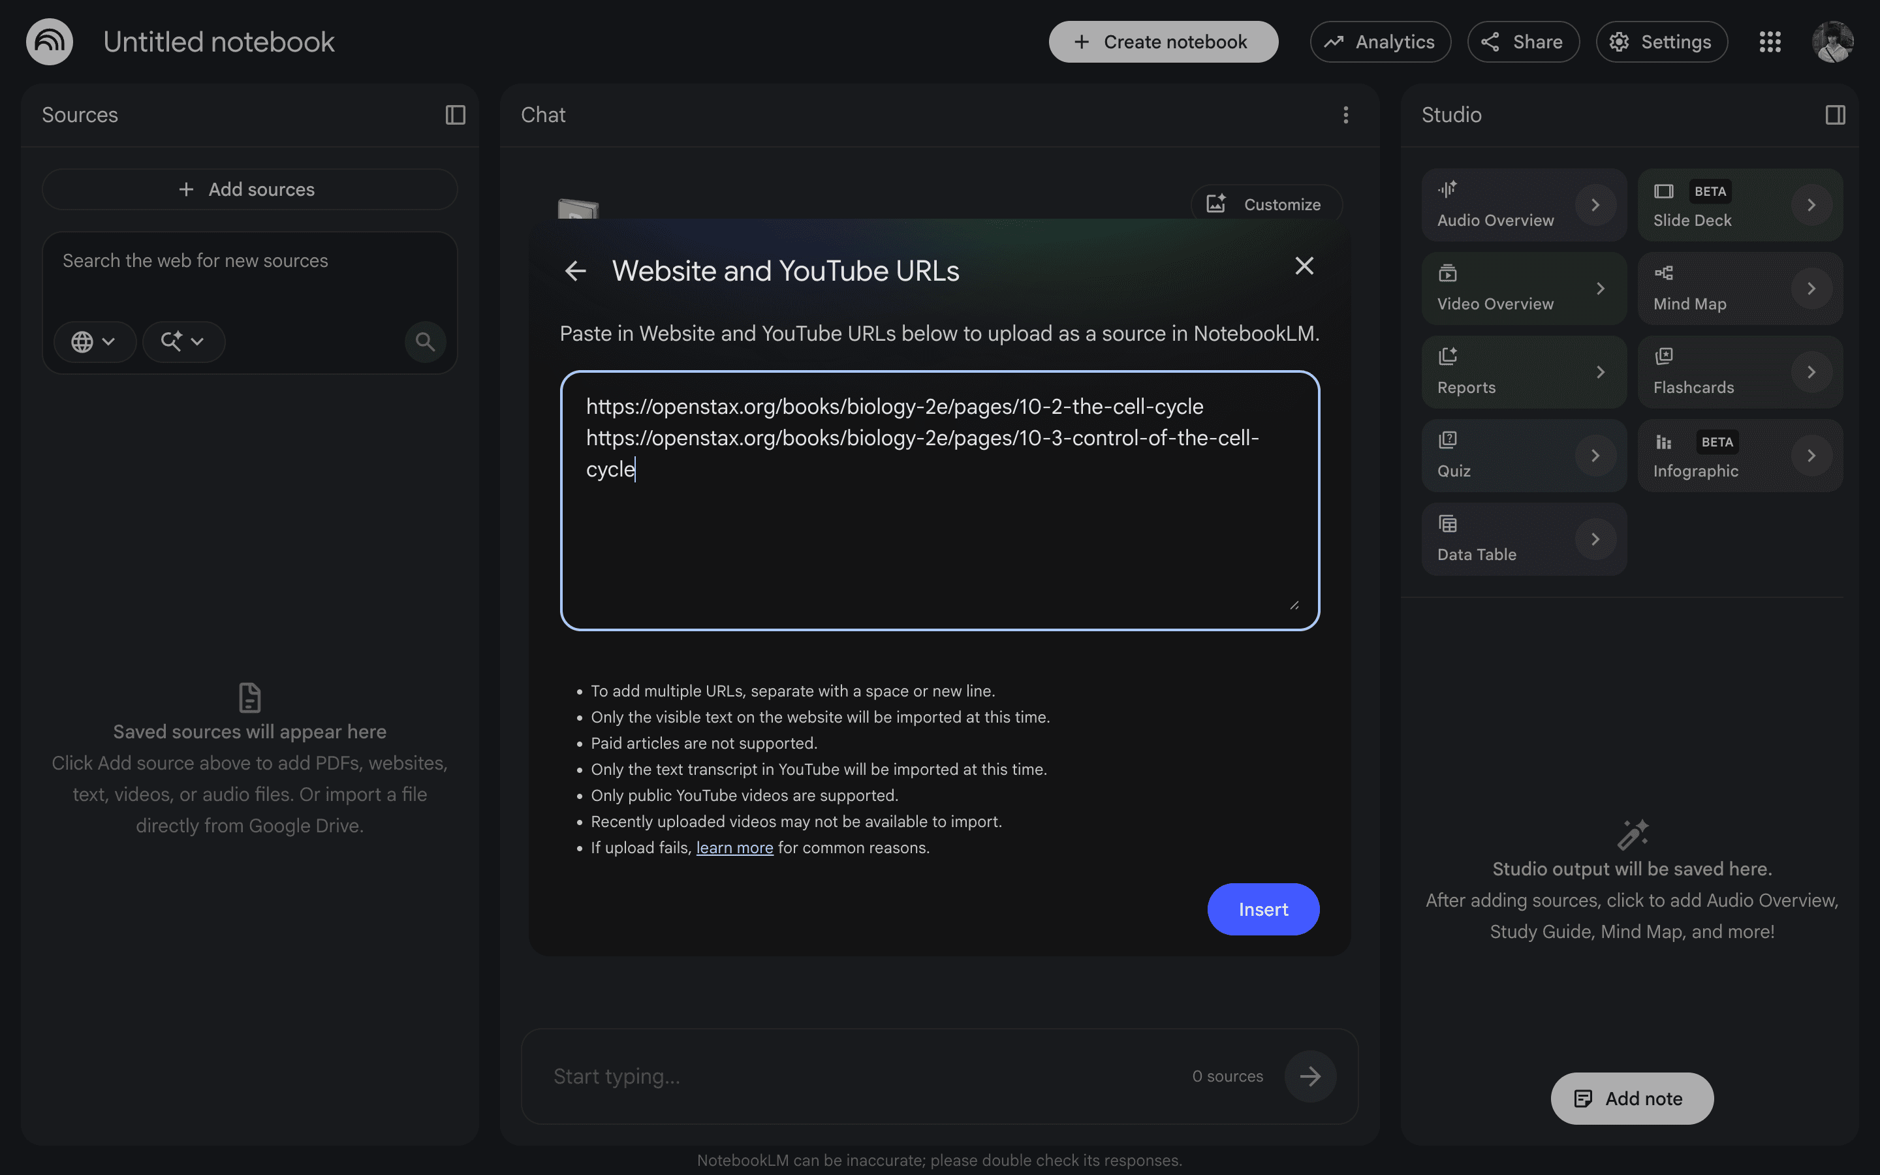Collapse the Studio panel icon
The width and height of the screenshot is (1880, 1175).
point(1835,115)
